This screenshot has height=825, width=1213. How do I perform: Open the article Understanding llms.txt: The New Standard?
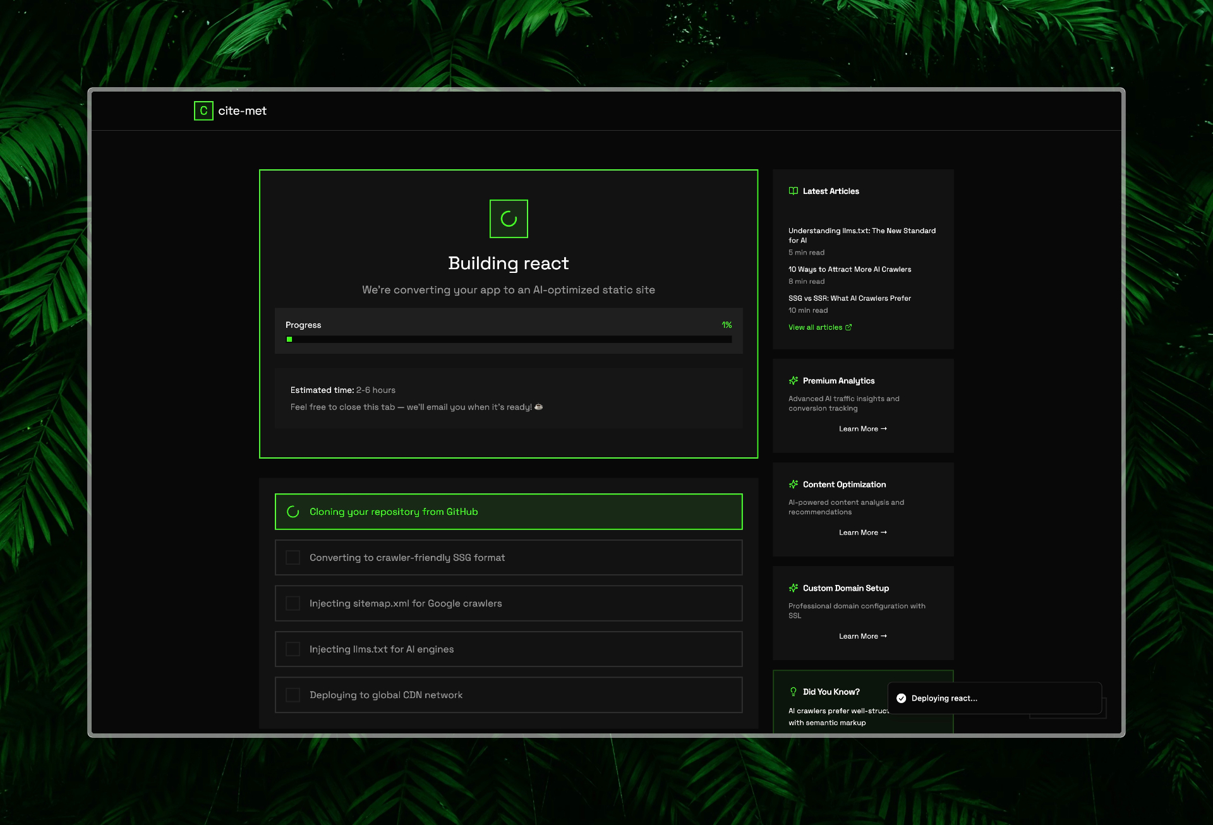point(862,235)
